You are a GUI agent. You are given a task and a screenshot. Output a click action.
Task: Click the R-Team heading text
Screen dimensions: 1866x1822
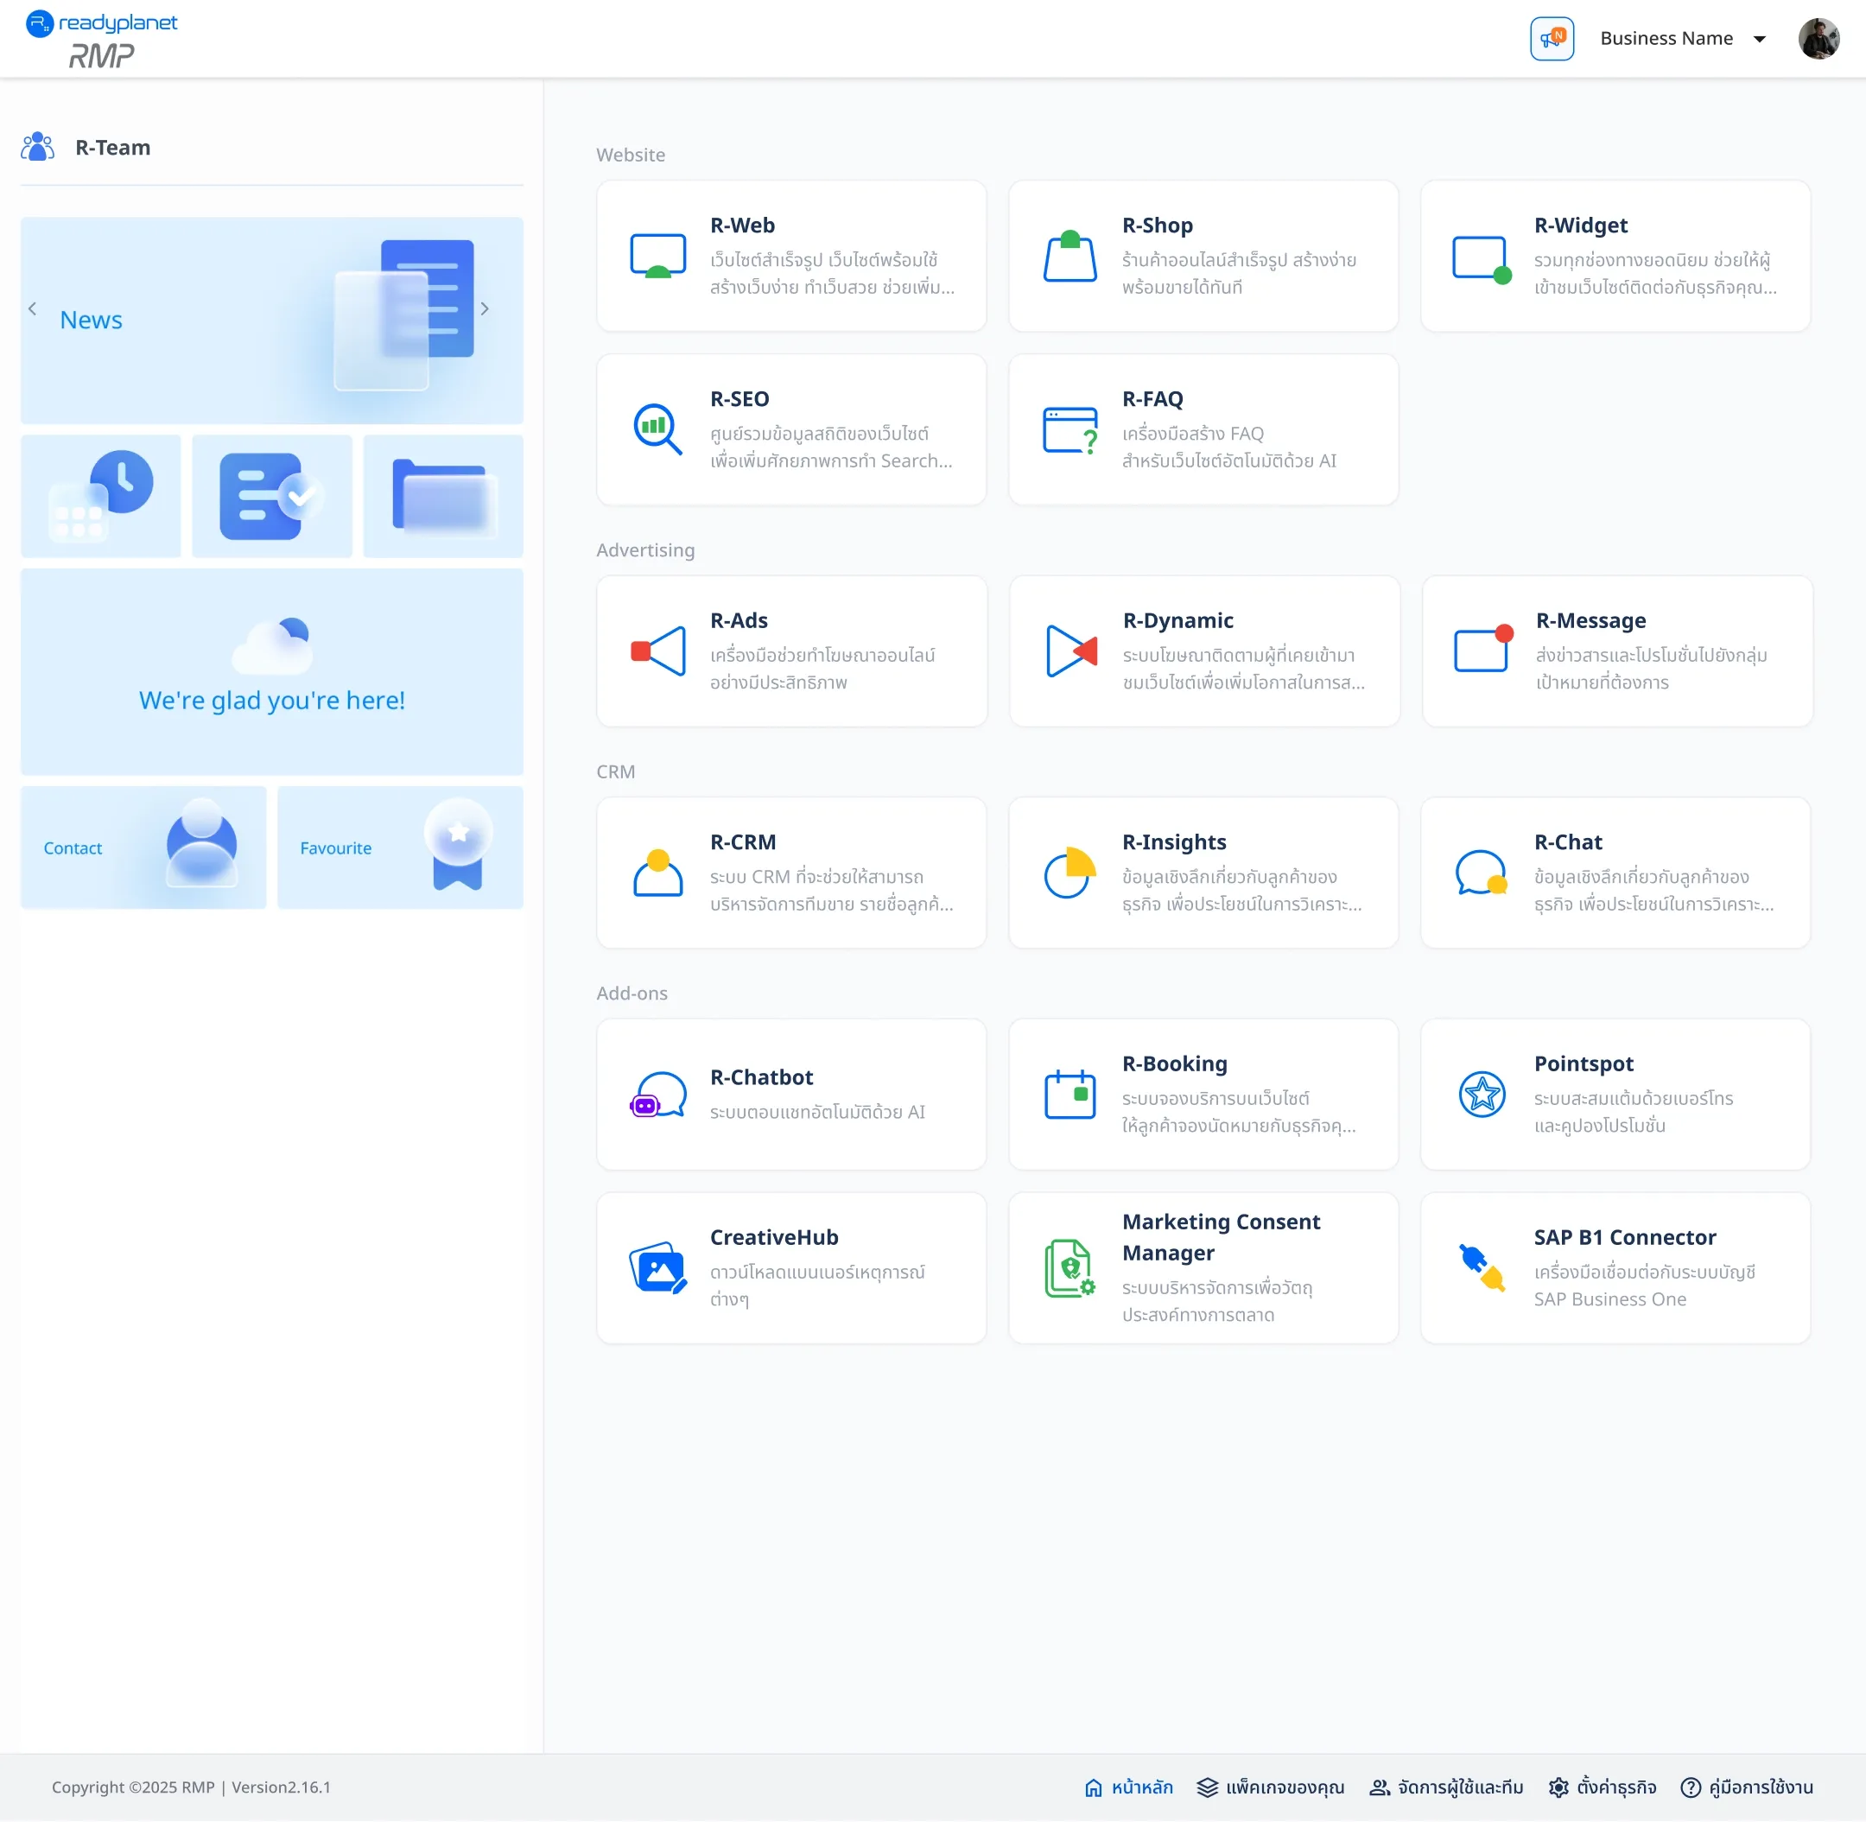[113, 148]
